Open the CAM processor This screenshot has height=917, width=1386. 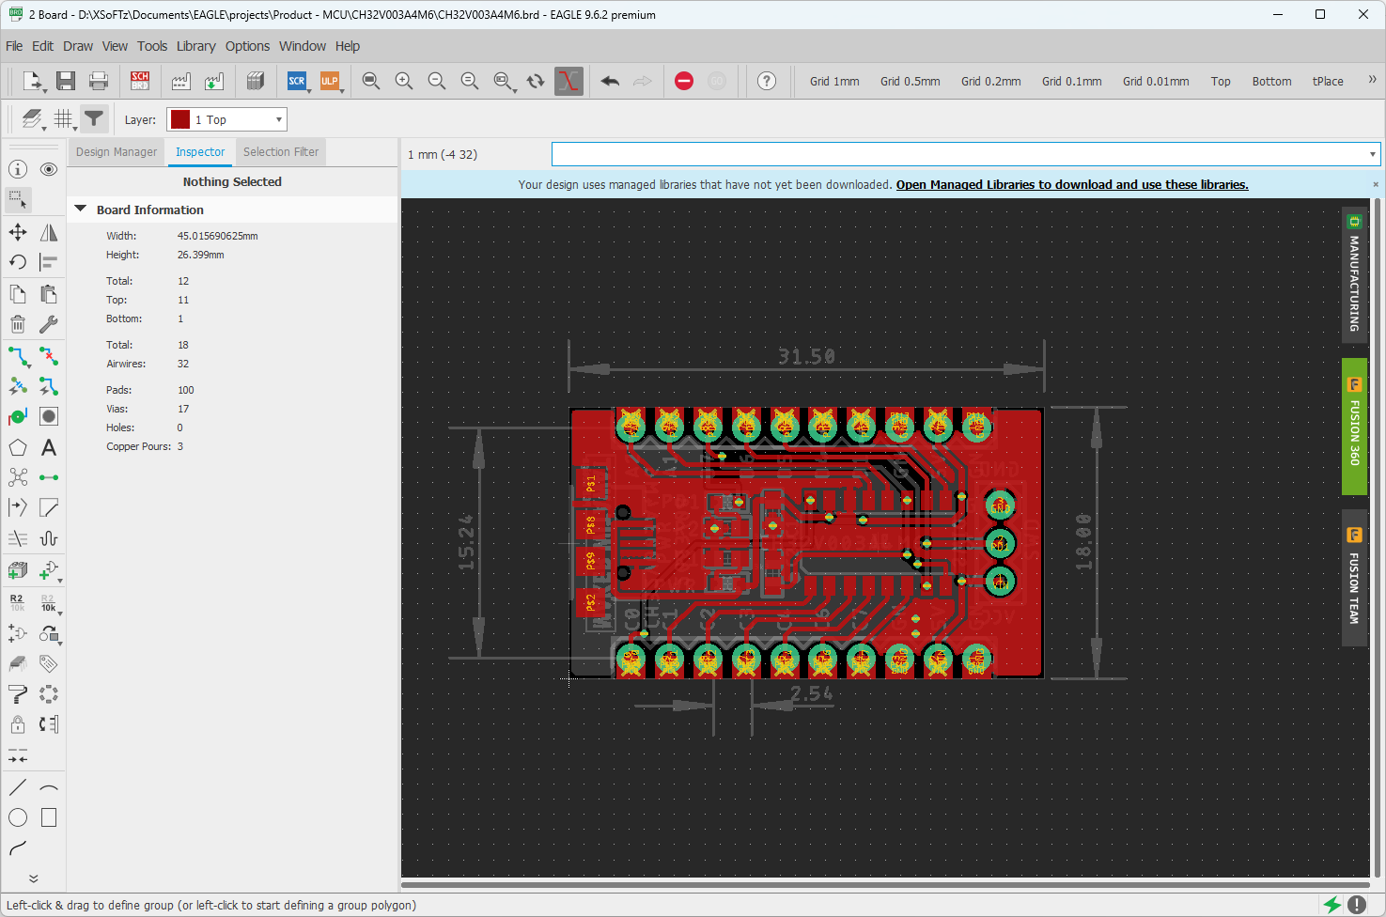click(180, 81)
